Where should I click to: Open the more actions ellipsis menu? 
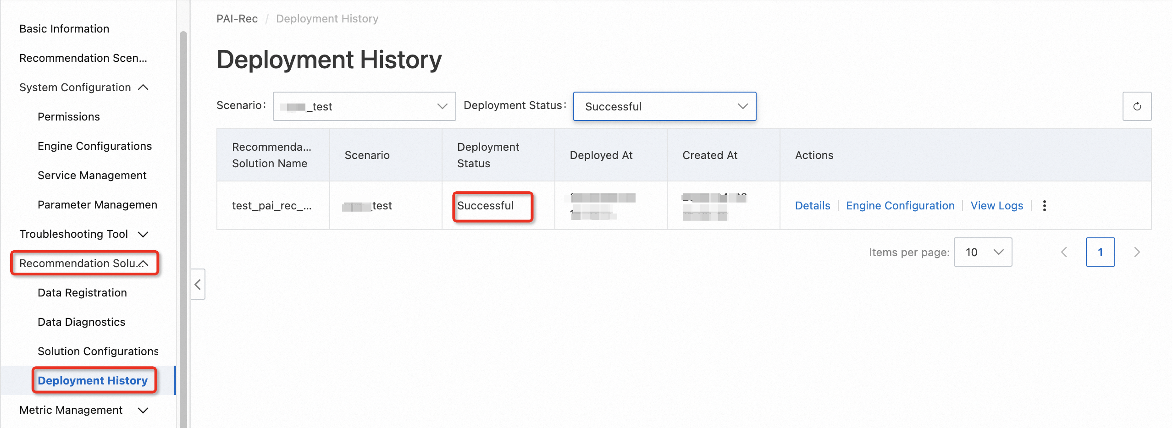point(1044,205)
